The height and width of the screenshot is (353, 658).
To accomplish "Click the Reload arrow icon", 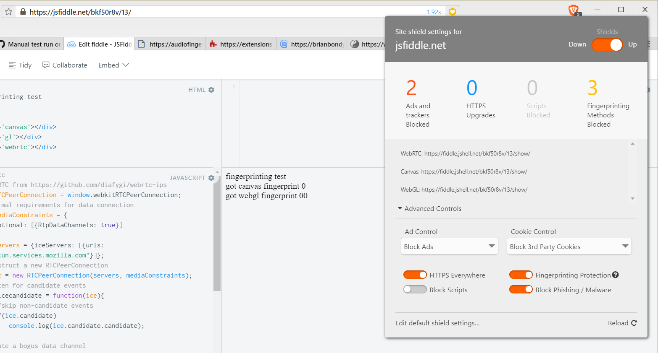I will pos(634,323).
